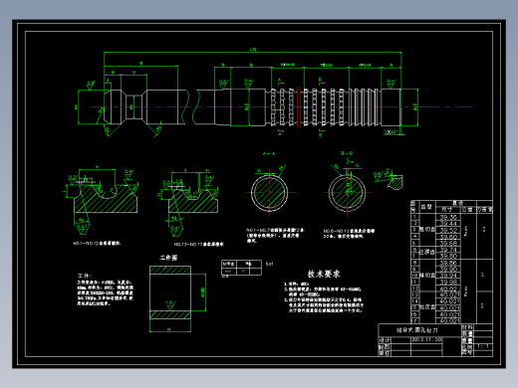
Task: Click the 39.80 diameter value in table
Action: pos(448,256)
